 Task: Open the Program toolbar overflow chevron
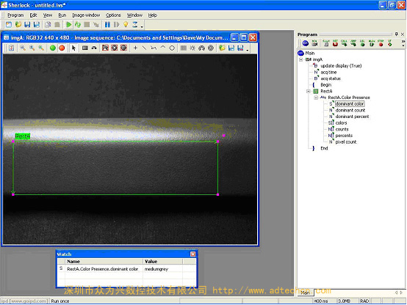coord(403,43)
